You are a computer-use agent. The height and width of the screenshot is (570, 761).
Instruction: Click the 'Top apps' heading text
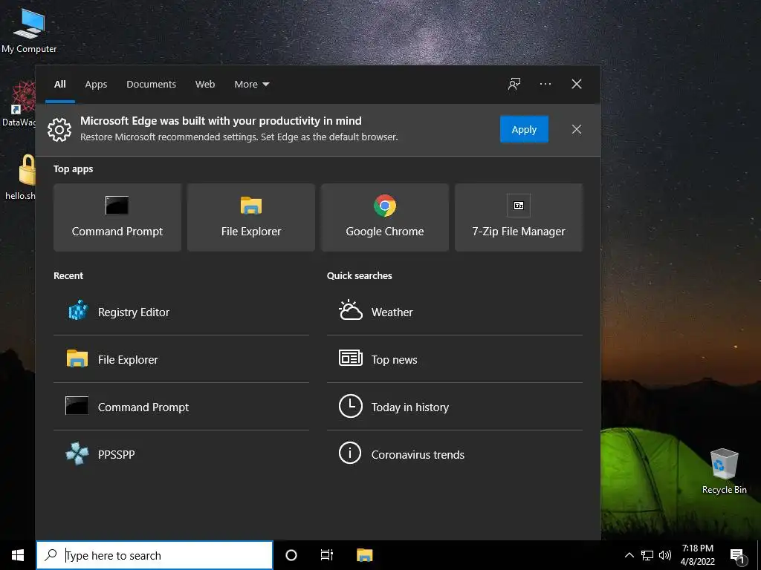pos(73,168)
